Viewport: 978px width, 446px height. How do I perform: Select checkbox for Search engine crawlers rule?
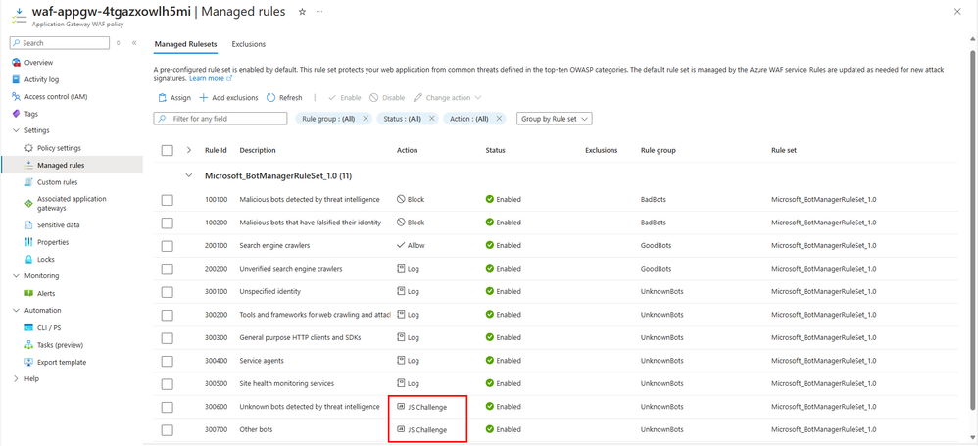(x=168, y=246)
